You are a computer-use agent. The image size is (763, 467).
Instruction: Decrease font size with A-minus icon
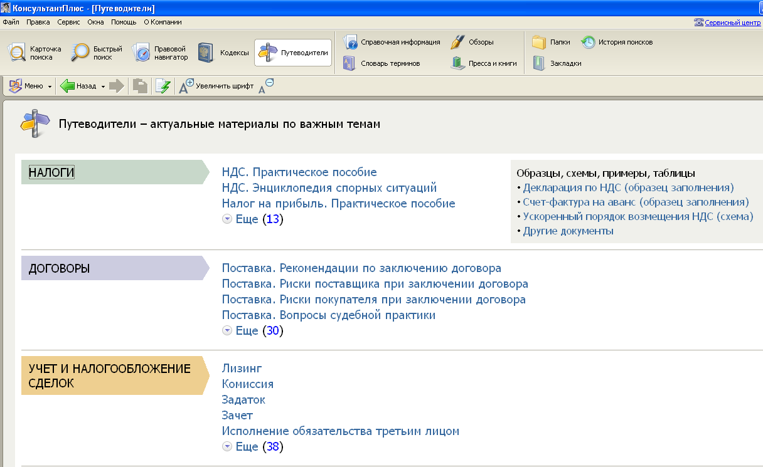click(x=266, y=86)
